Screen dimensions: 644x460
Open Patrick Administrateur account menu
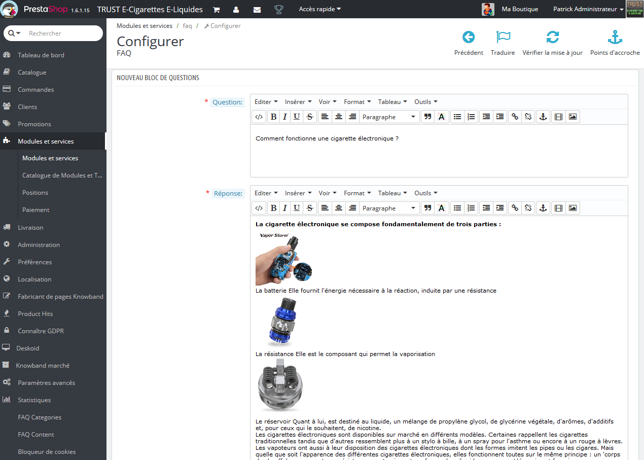588,9
